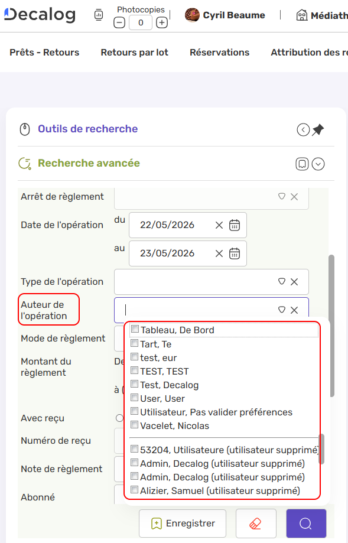Clear the 23/05/2026 end date

[x=219, y=254]
